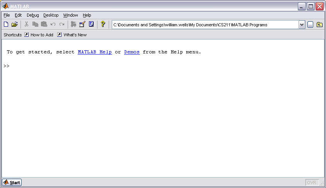Click the command prompt input line

pyautogui.click(x=77, y=66)
